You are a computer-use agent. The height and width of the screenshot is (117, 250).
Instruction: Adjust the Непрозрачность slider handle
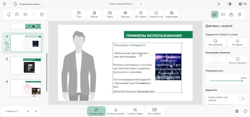click(242, 81)
